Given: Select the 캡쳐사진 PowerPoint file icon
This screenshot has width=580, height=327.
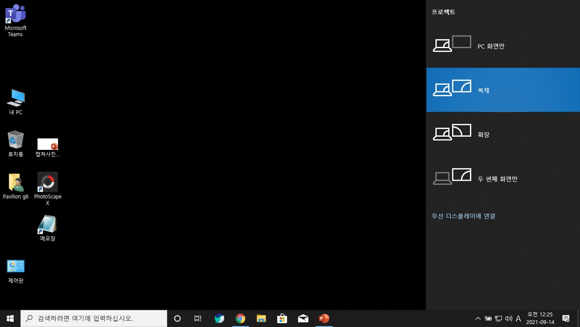Looking at the screenshot, I should tap(48, 147).
